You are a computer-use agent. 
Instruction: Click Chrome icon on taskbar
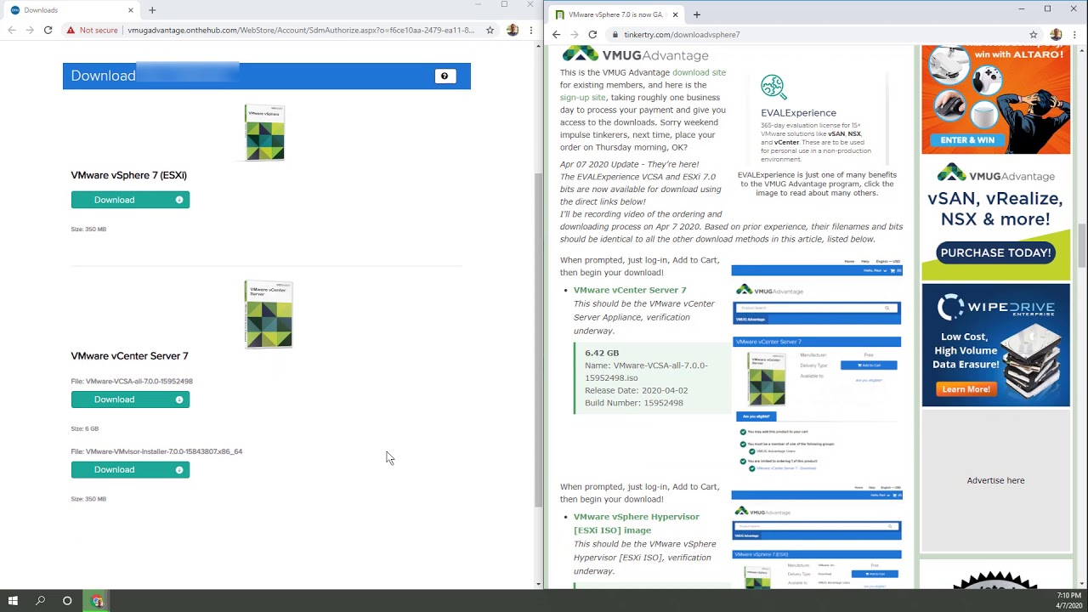98,601
